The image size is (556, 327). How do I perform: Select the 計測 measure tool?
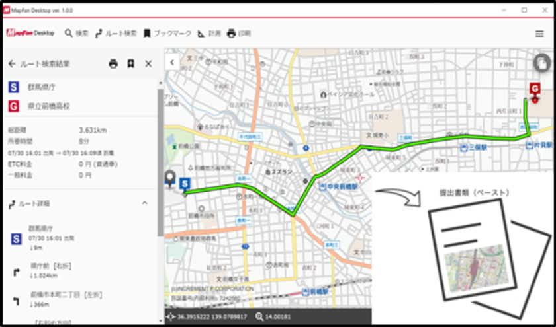pyautogui.click(x=209, y=34)
